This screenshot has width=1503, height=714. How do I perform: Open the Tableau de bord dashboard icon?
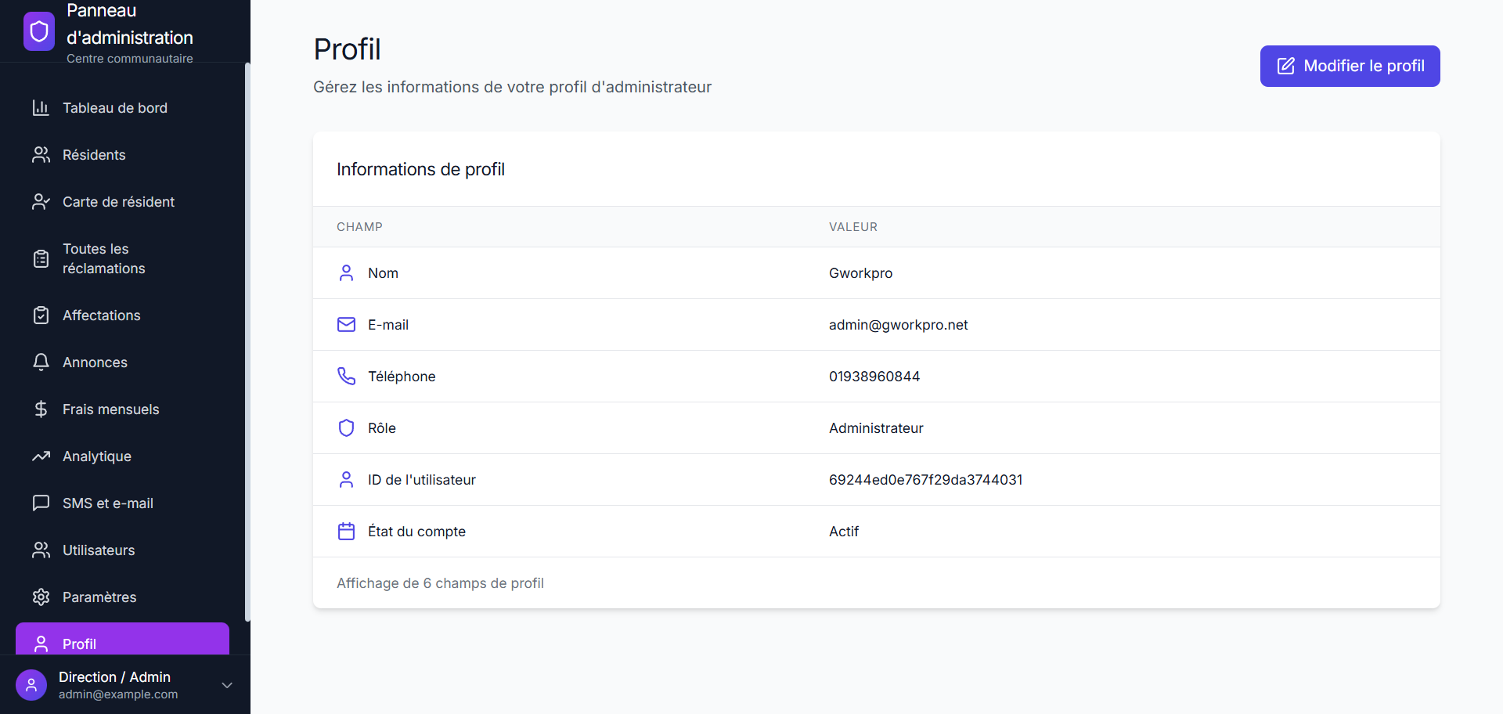(41, 107)
